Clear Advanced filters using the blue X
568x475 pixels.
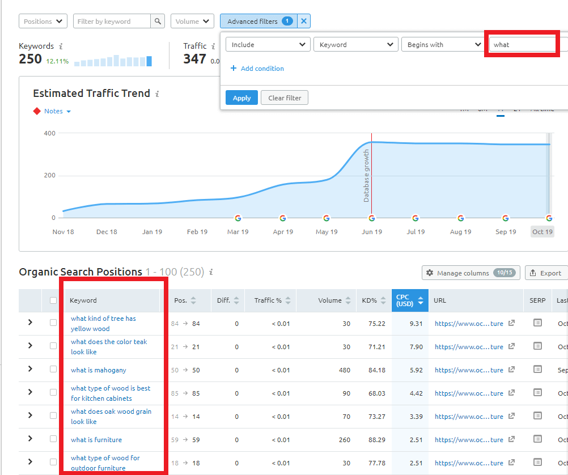pyautogui.click(x=304, y=21)
